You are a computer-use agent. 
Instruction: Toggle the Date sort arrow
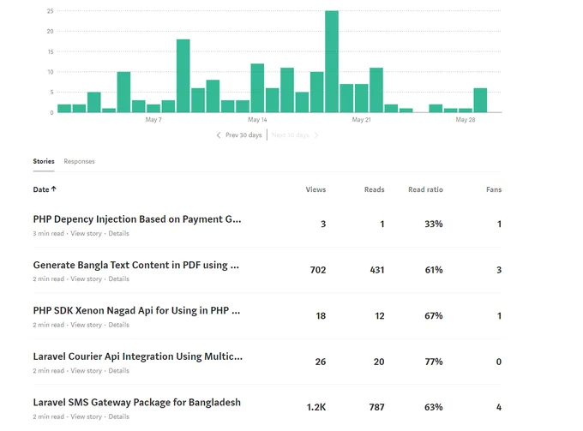(x=54, y=189)
